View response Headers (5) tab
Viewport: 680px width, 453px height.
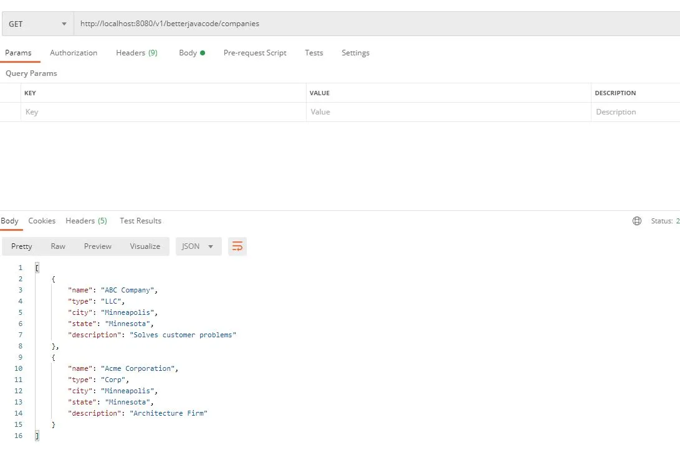click(86, 221)
